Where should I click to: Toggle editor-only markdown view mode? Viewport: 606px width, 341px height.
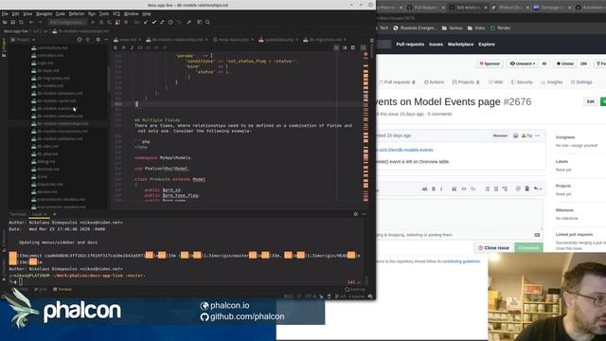pyautogui.click(x=337, y=47)
